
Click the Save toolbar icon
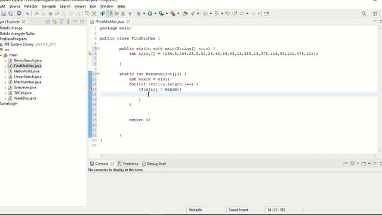point(4,14)
